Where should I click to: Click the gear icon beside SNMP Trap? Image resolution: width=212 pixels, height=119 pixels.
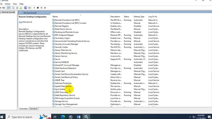tap(53, 80)
